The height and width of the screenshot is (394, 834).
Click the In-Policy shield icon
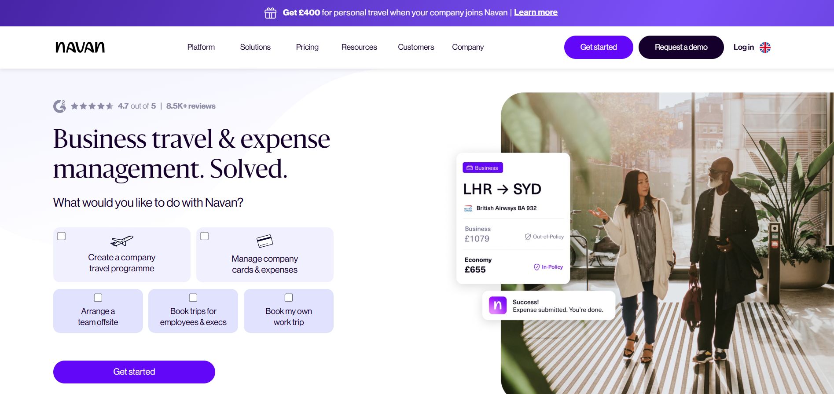[536, 267]
